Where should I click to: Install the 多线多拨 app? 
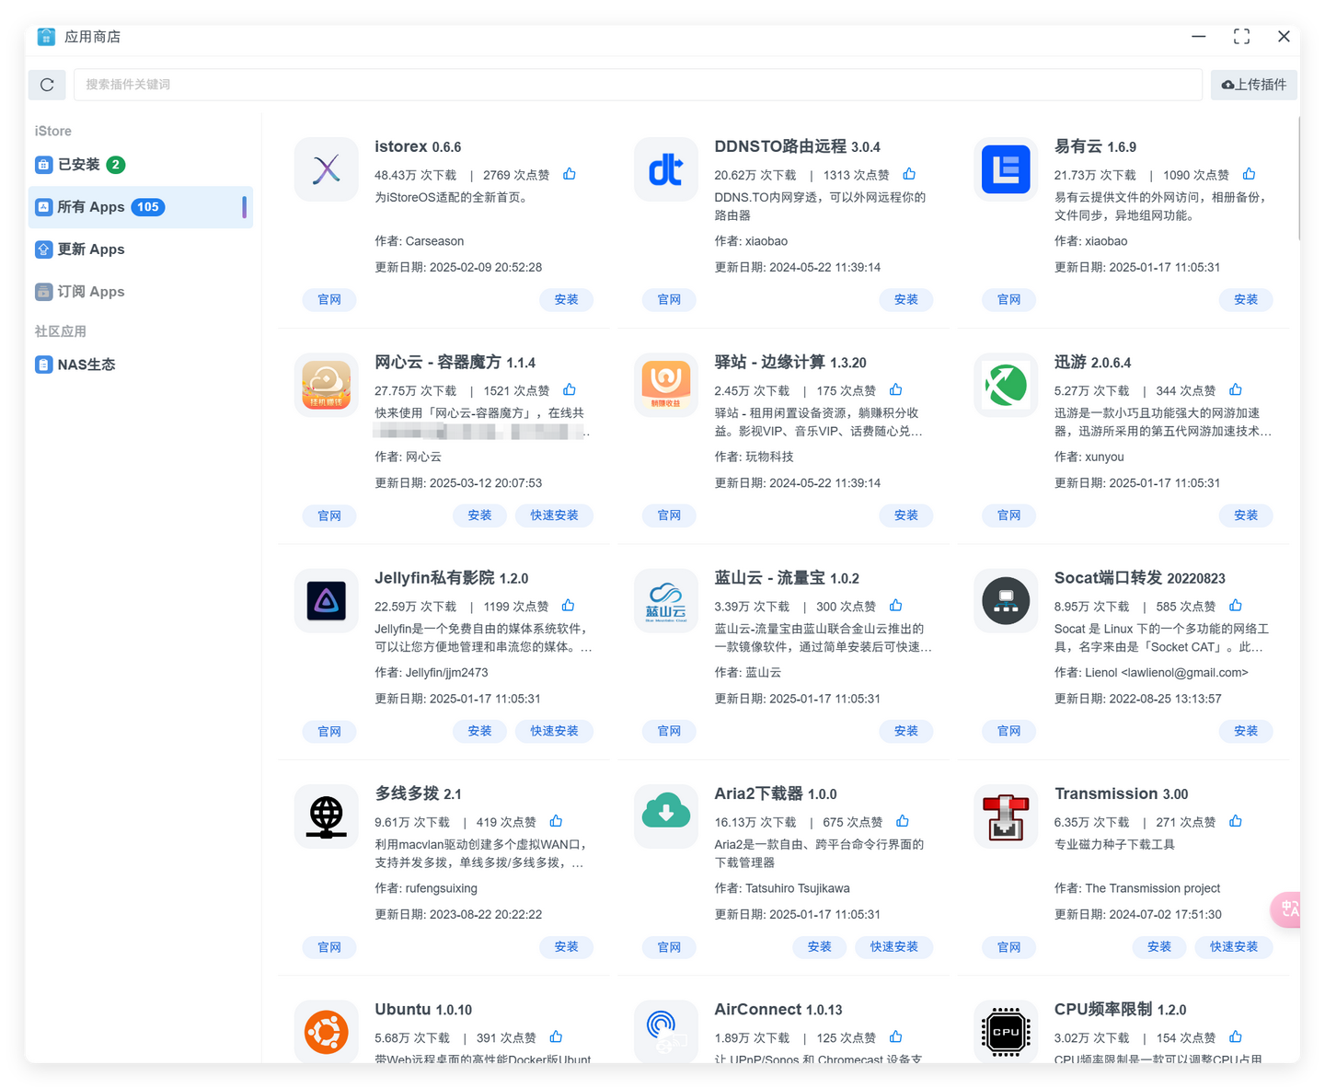pos(567,947)
